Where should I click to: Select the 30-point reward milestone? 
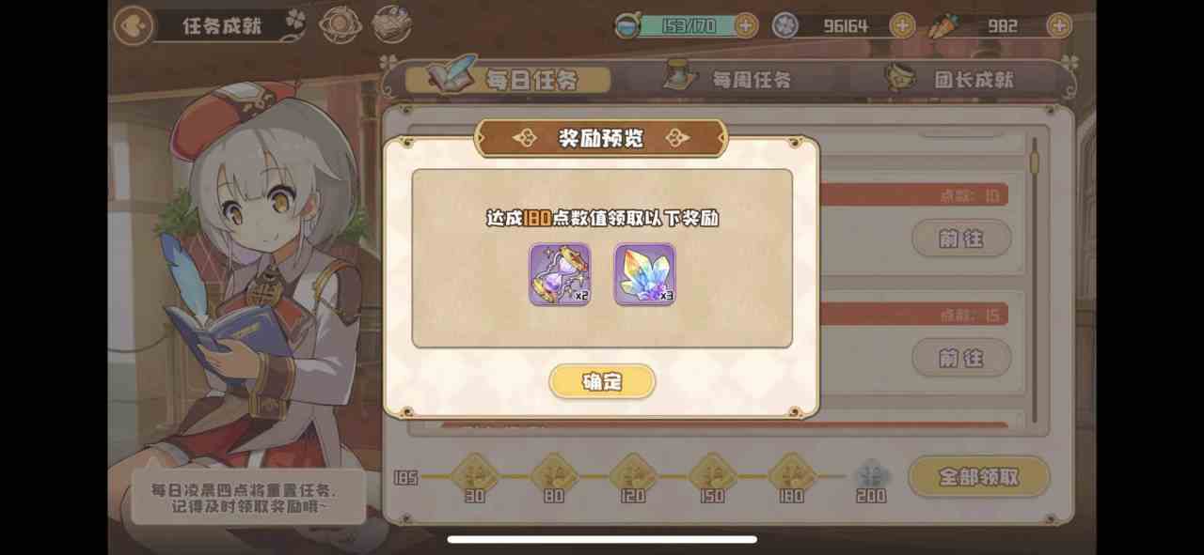coord(475,475)
